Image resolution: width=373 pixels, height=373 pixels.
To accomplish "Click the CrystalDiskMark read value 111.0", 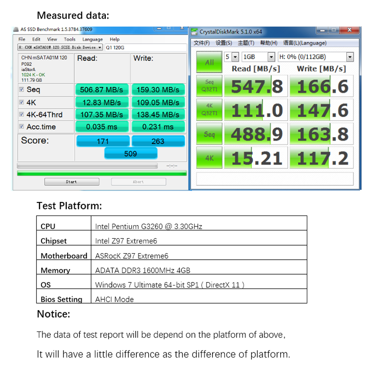I will pyautogui.click(x=256, y=110).
